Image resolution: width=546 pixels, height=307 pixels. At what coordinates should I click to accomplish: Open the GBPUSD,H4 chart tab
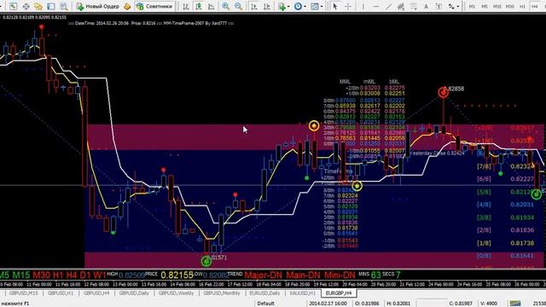coord(96,293)
